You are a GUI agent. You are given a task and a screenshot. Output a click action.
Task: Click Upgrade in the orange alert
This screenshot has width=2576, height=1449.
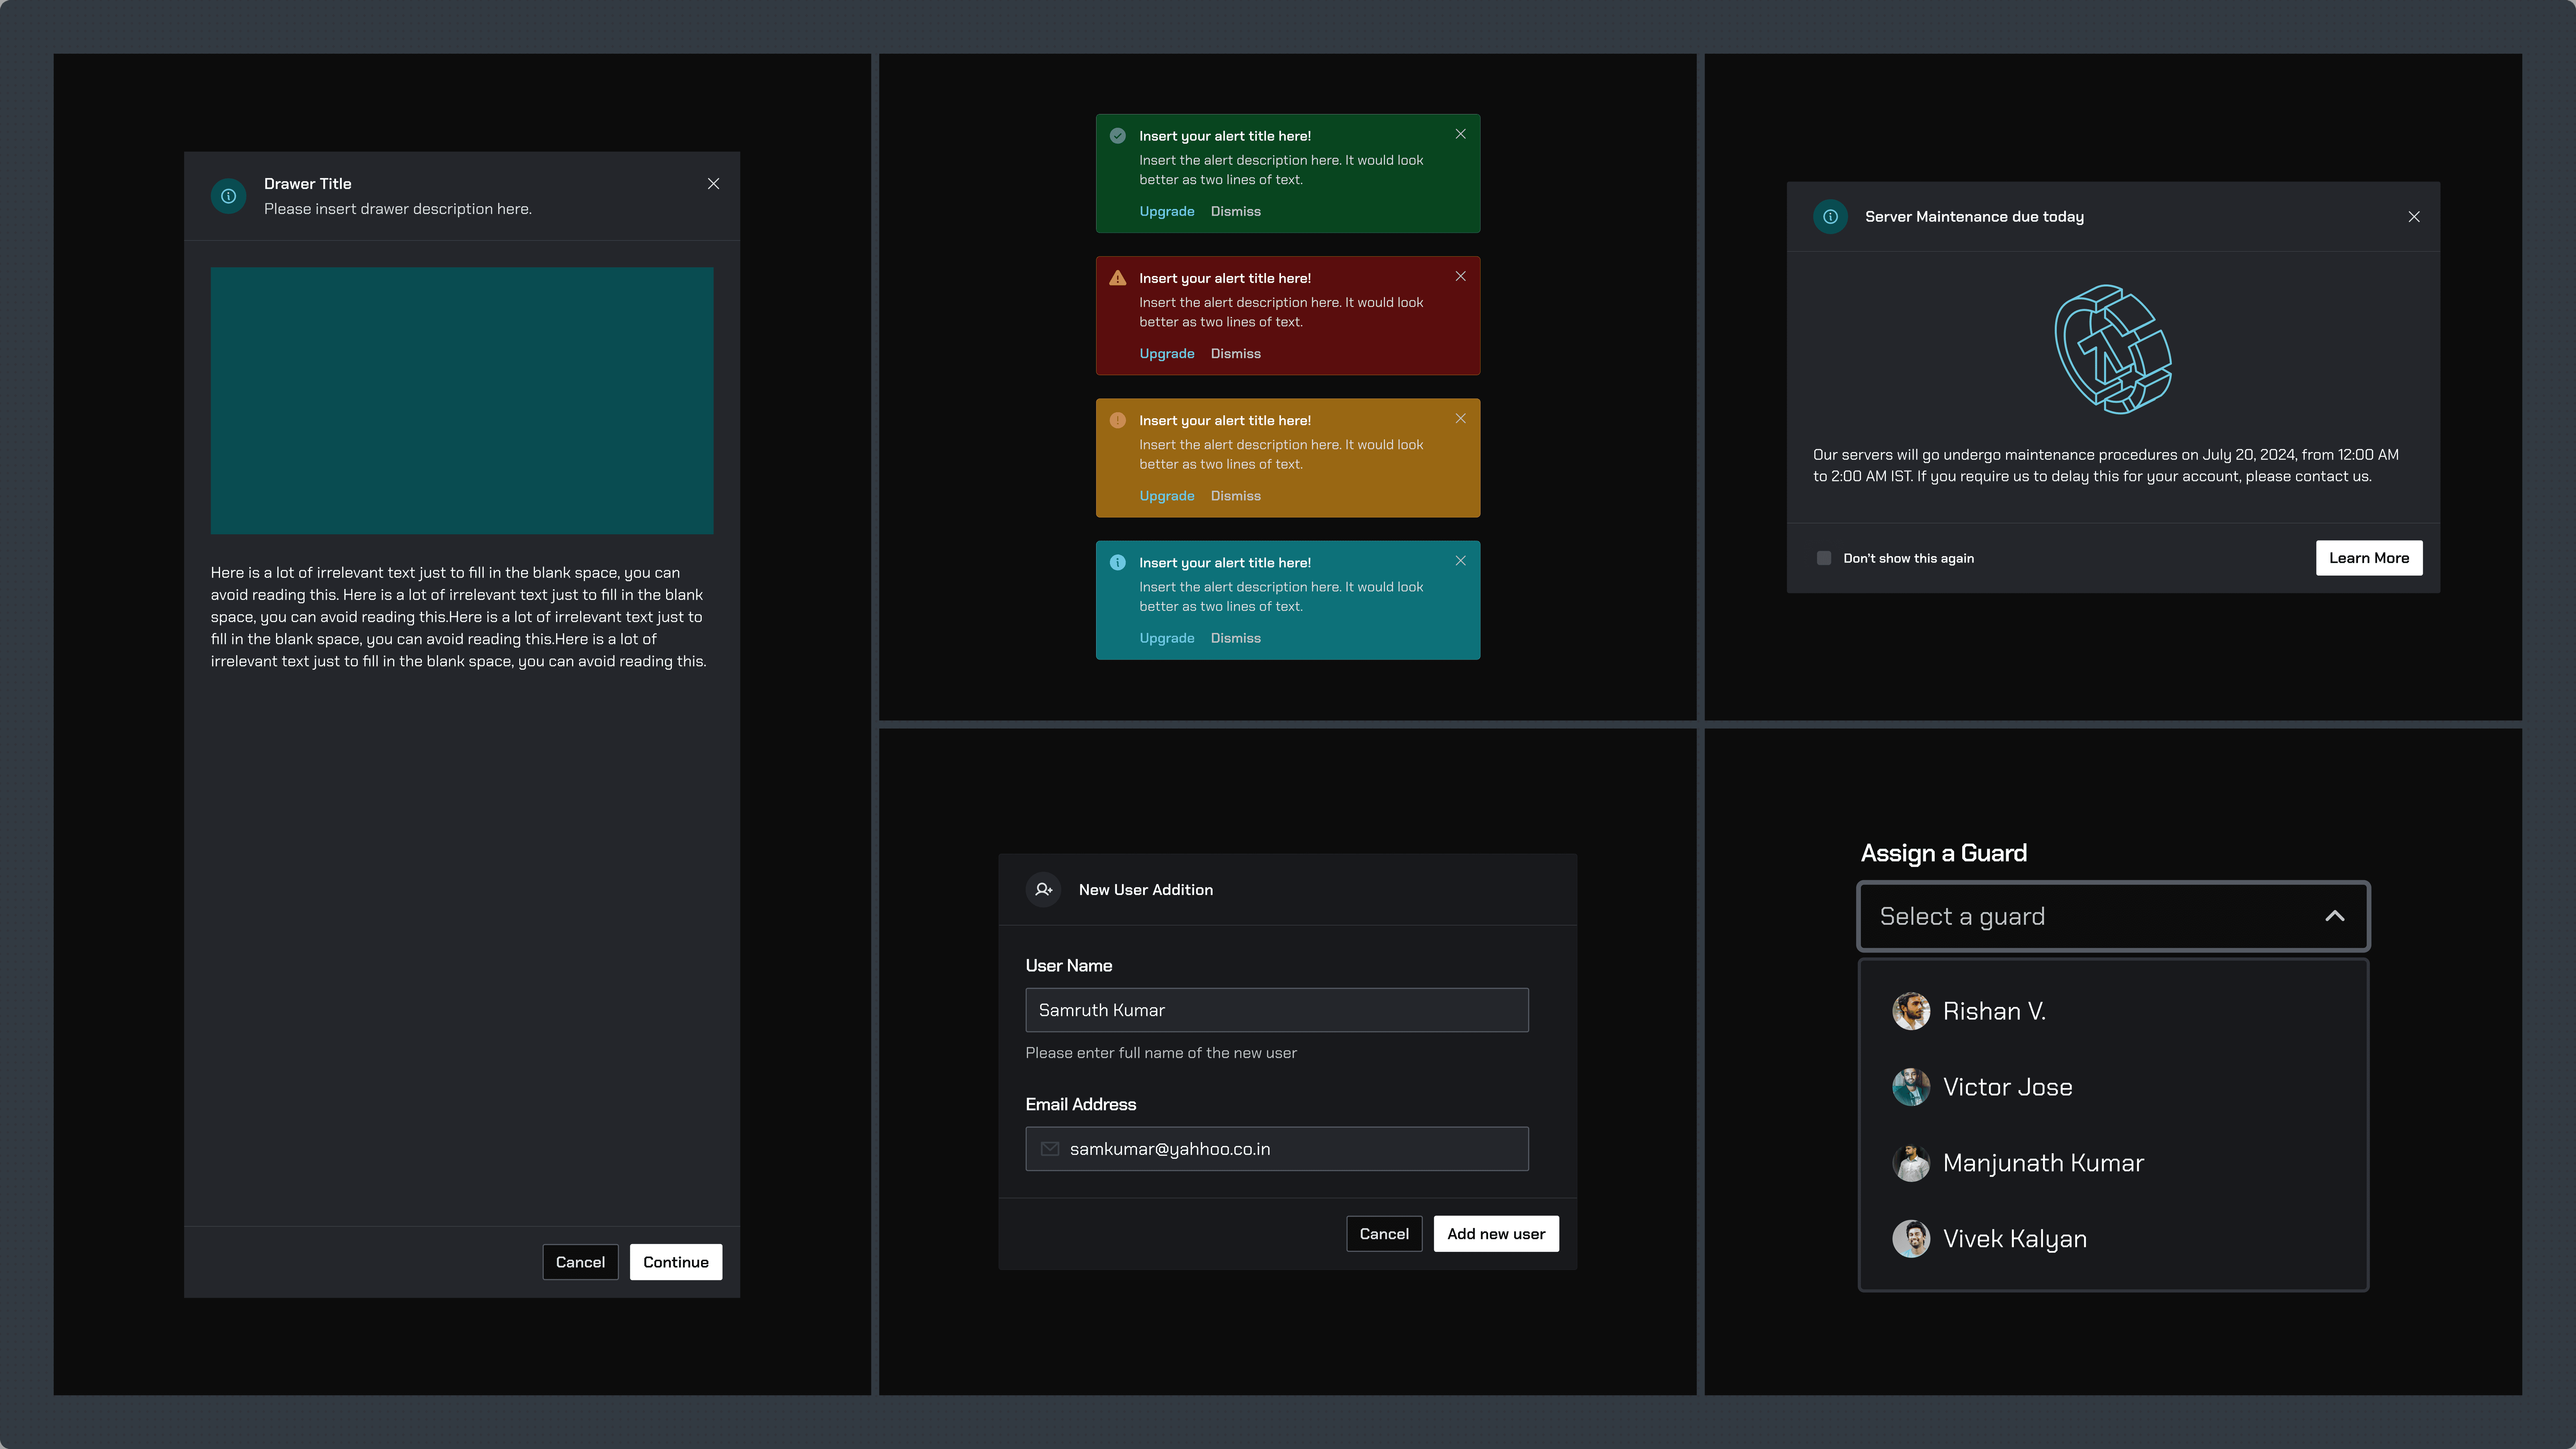pyautogui.click(x=1167, y=496)
